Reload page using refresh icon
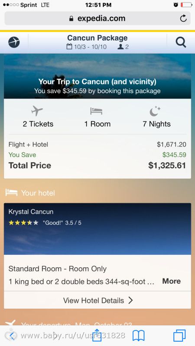The image size is (195, 346). pos(183,18)
